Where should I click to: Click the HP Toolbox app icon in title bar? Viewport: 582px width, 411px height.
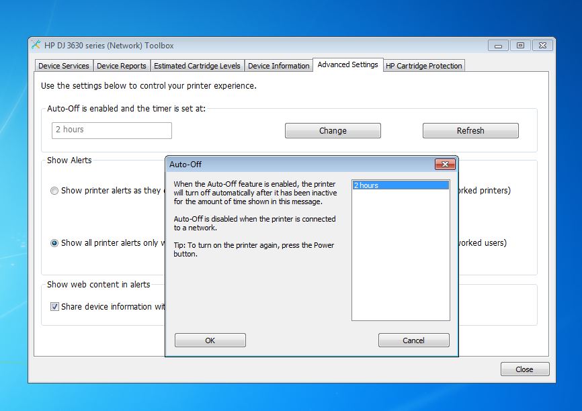point(36,45)
